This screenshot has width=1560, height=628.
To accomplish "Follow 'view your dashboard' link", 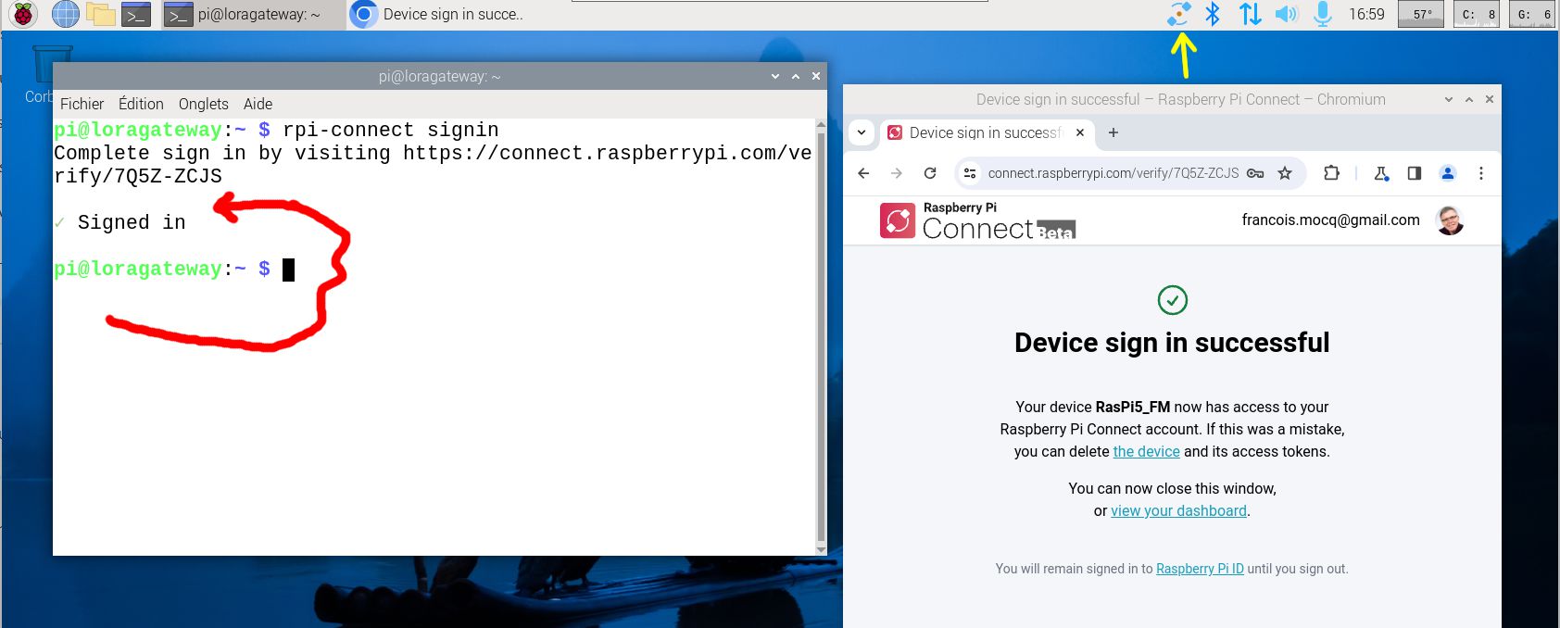I will click(1178, 510).
